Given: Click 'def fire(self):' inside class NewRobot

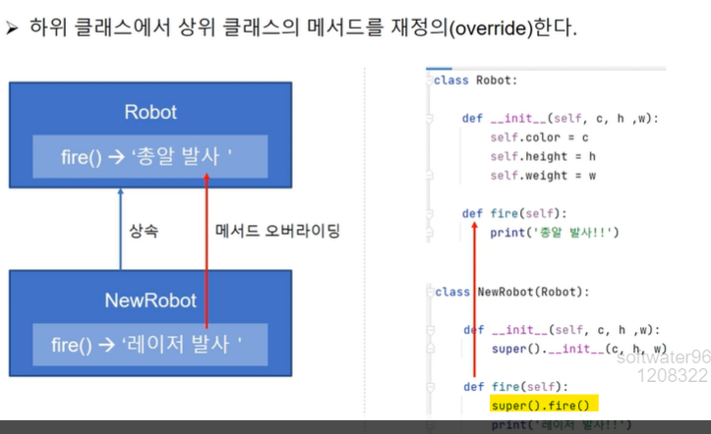Looking at the screenshot, I should point(515,387).
